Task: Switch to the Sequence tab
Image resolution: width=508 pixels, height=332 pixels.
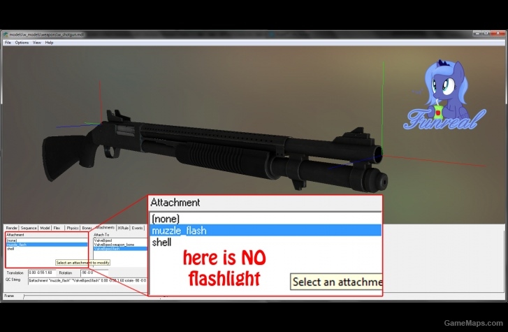Action: click(x=29, y=228)
